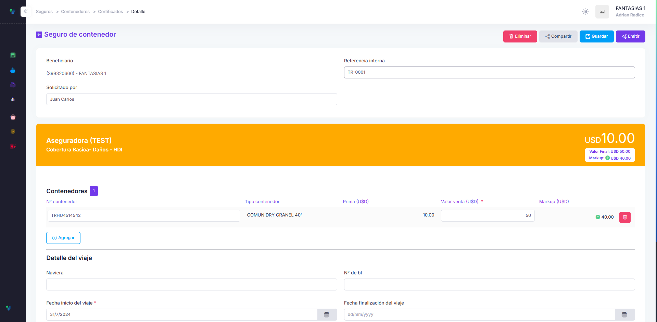
Task: Click the Contenedores count badge showing 1
Action: click(94, 191)
